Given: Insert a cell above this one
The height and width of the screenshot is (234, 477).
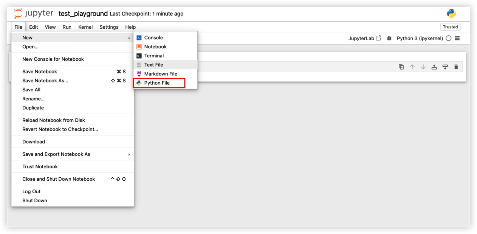Looking at the screenshot, I should 434,67.
